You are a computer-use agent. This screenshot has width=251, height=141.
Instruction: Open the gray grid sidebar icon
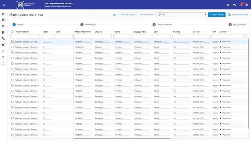3,51
